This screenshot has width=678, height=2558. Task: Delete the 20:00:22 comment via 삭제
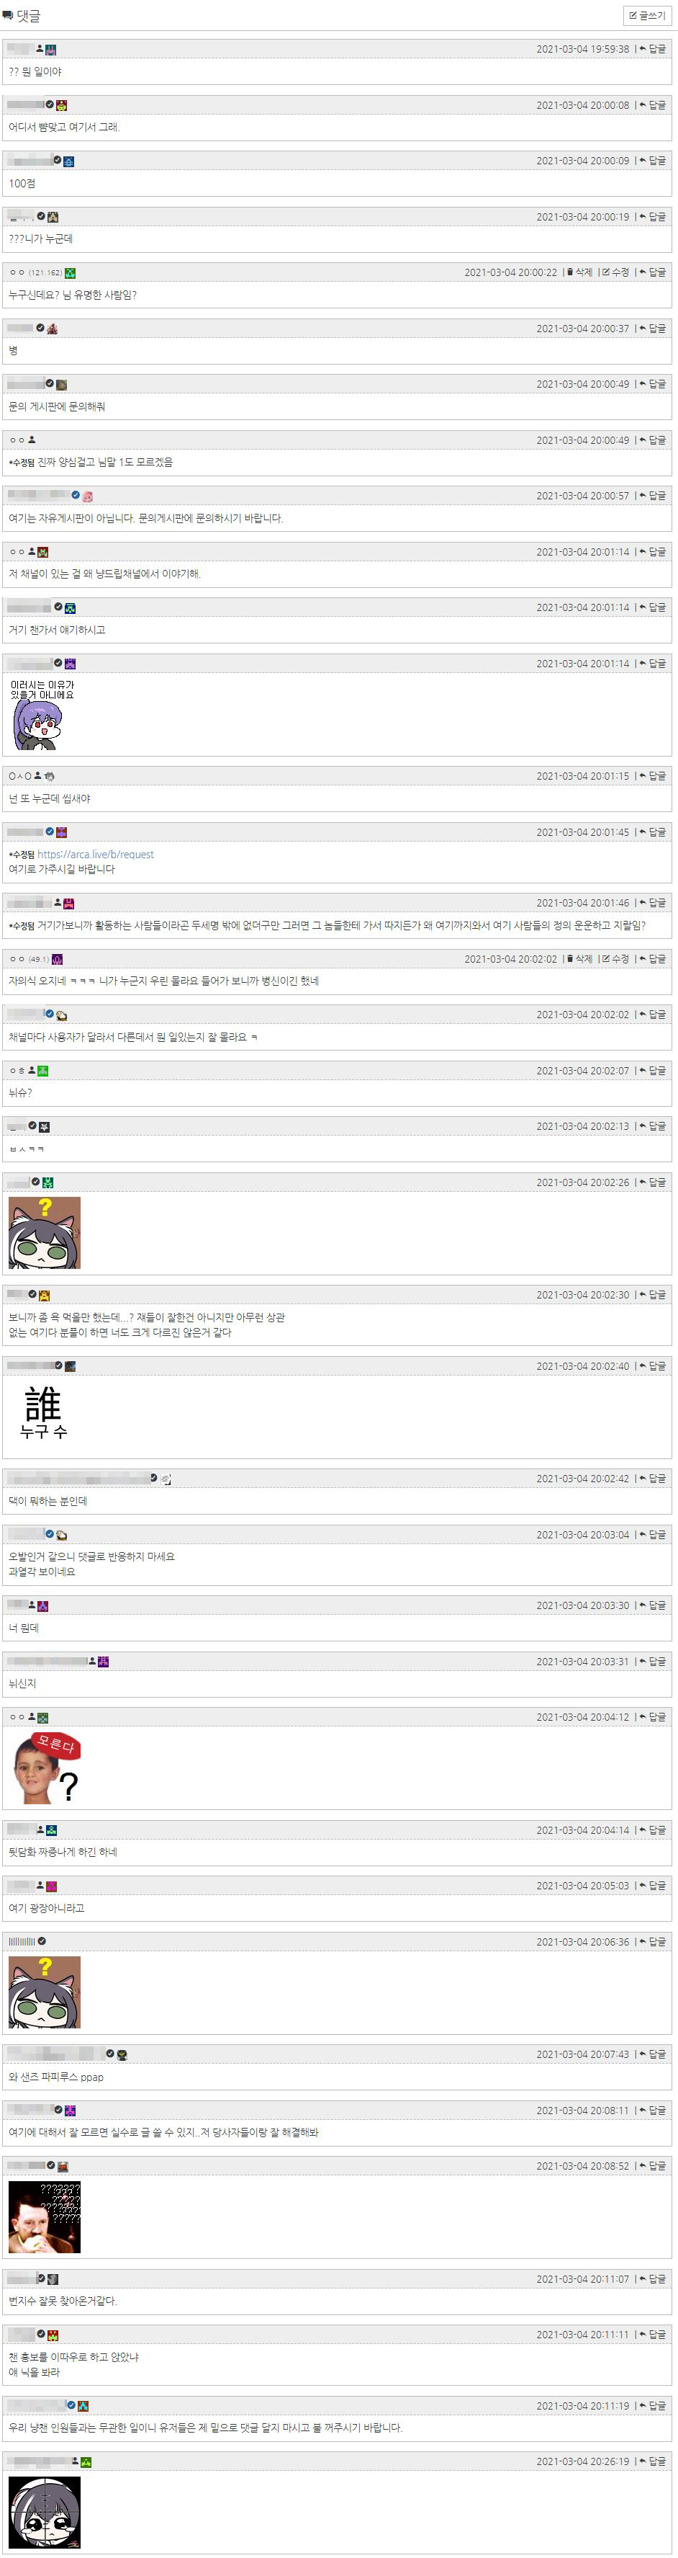(x=580, y=272)
